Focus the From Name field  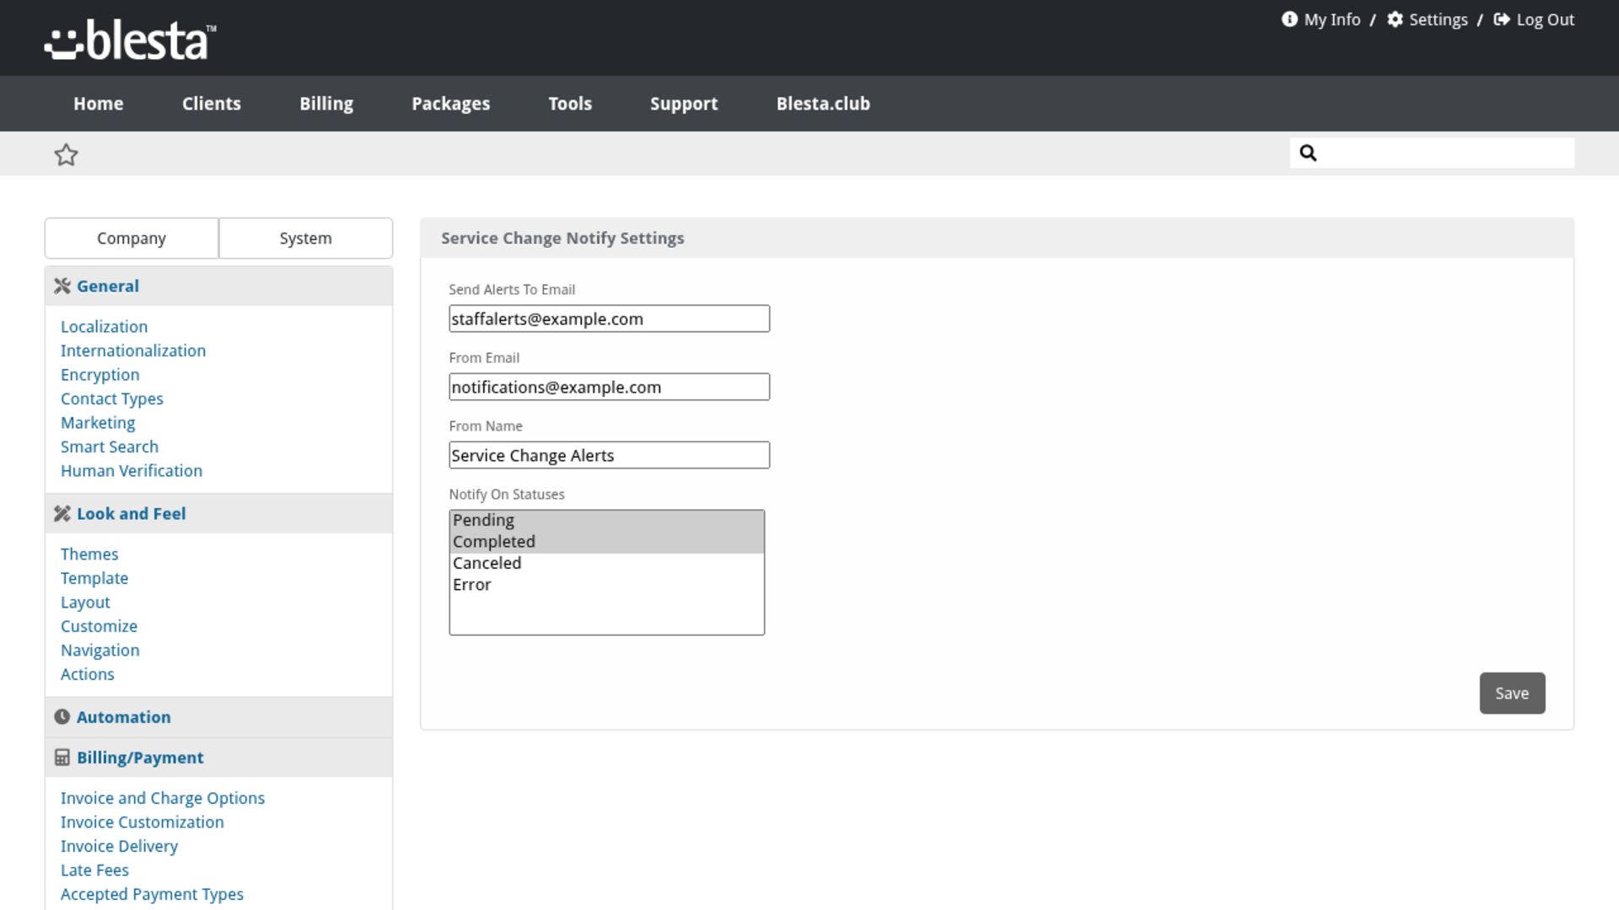tap(609, 455)
